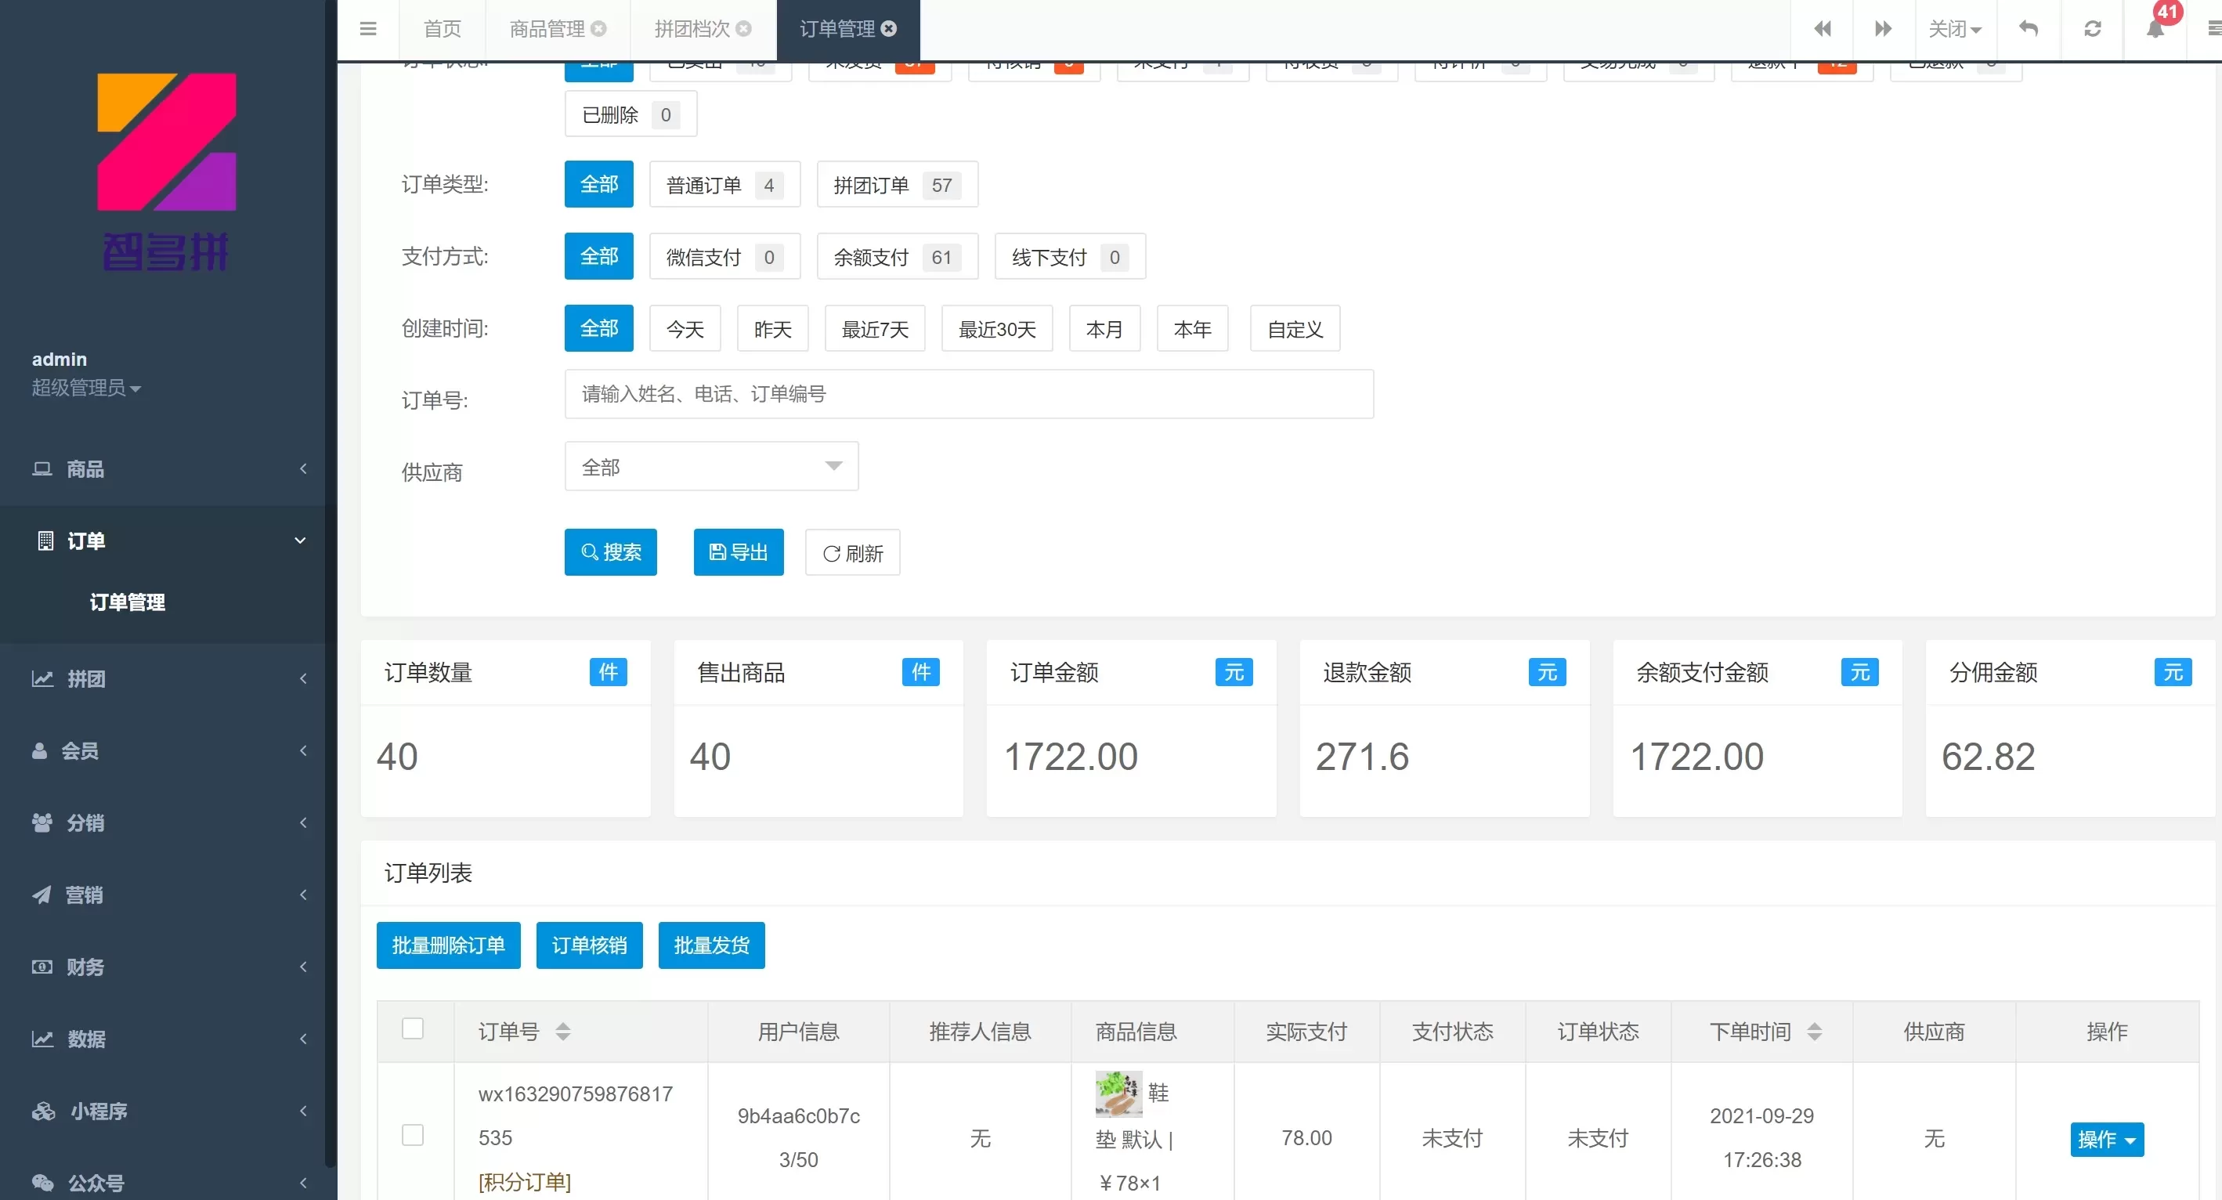The width and height of the screenshot is (2222, 1200).
Task: Click the page refresh icon in top bar
Action: pos(2093,28)
